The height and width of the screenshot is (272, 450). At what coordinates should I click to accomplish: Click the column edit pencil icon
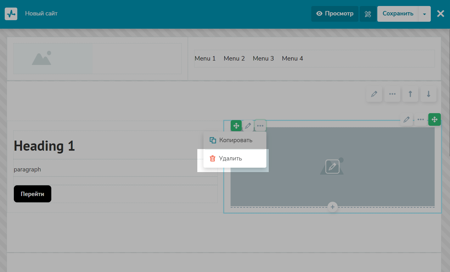(407, 119)
